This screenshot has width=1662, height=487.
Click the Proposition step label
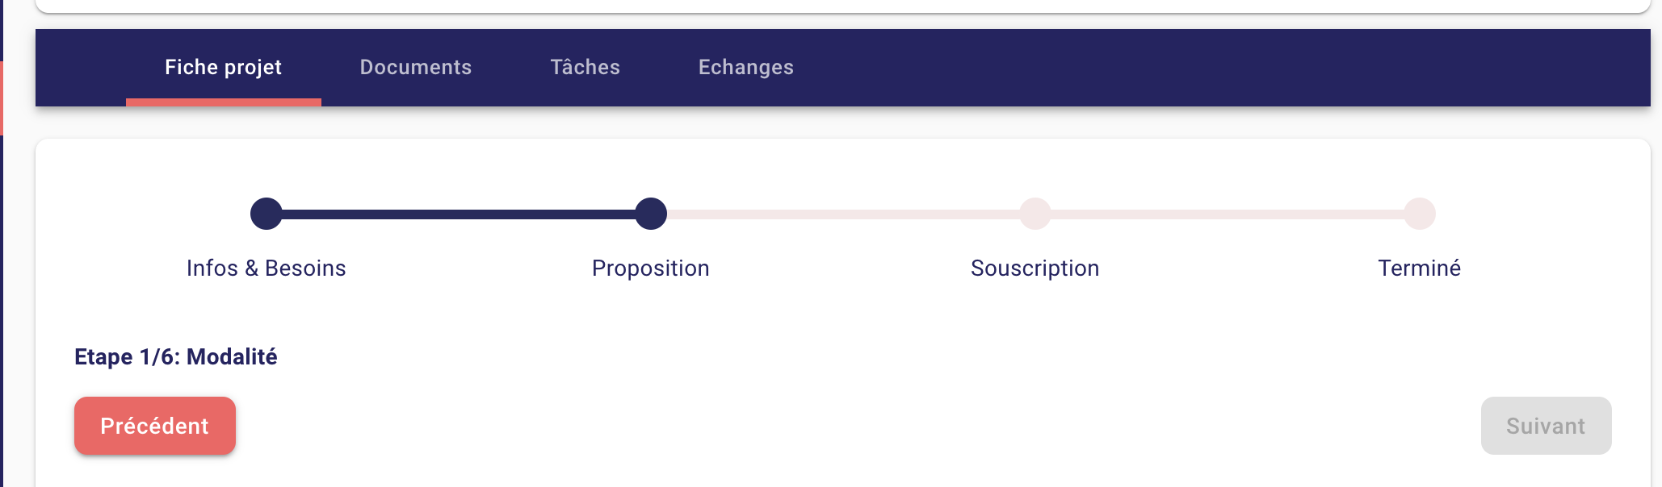pos(651,268)
